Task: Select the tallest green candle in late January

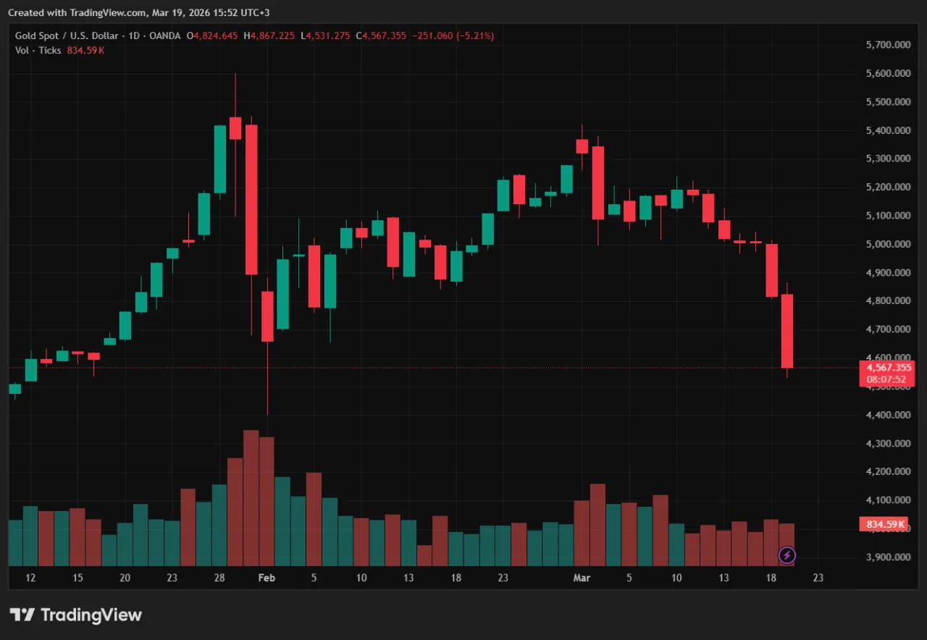Action: click(219, 159)
